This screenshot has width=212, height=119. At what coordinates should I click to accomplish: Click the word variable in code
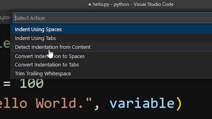click(x=142, y=103)
